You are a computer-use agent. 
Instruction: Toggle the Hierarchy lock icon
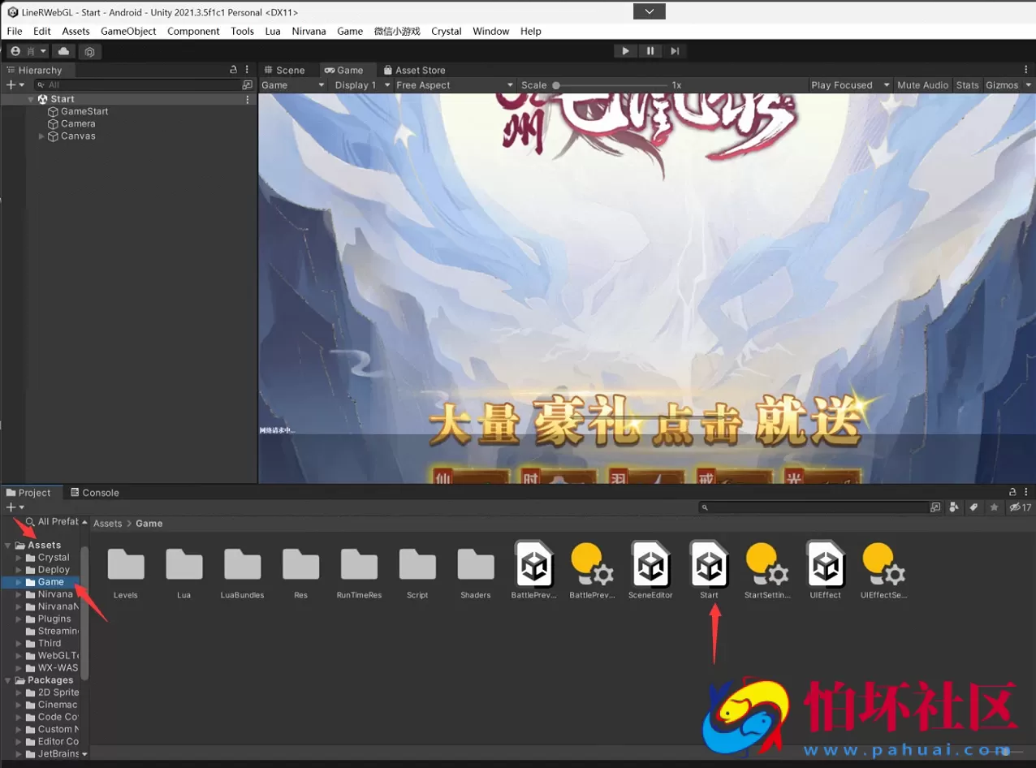233,70
